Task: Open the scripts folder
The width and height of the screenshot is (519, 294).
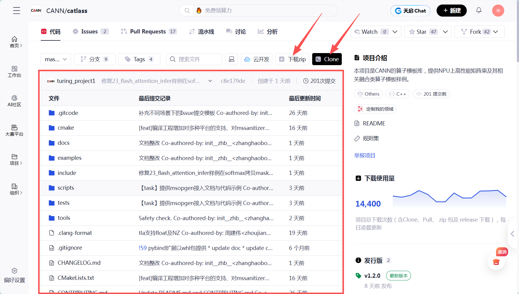Action: click(x=66, y=188)
